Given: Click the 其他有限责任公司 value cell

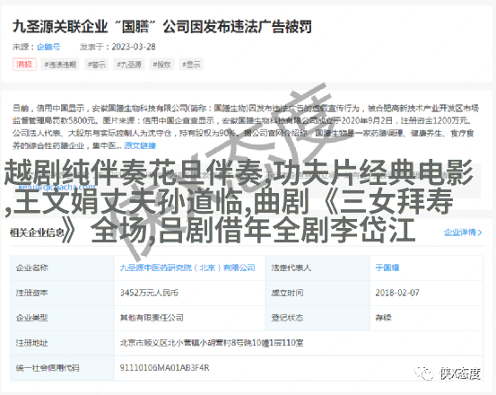Looking at the screenshot, I should 189,318.
